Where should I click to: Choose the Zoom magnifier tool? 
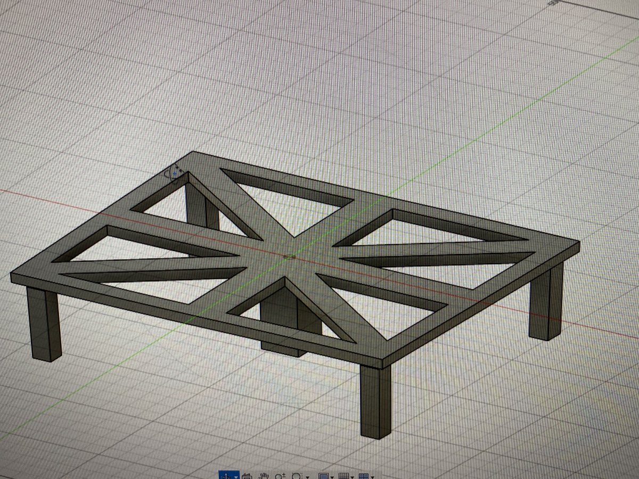click(x=281, y=476)
